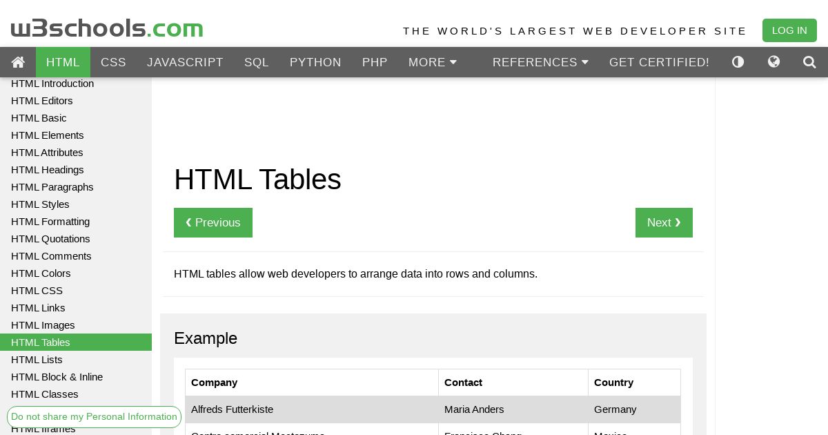Open HTML Styles in sidebar
This screenshot has height=435, width=828.
76,204
